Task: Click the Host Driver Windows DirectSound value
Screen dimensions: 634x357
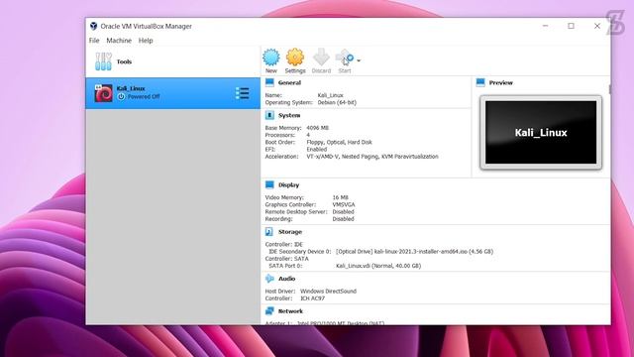Action: (328, 291)
